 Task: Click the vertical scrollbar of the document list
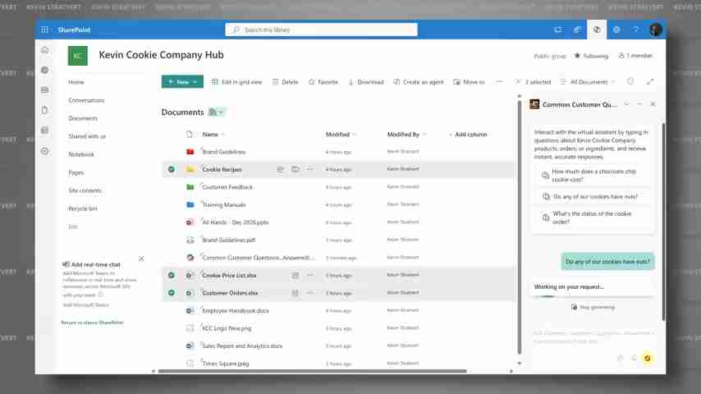[x=519, y=227]
